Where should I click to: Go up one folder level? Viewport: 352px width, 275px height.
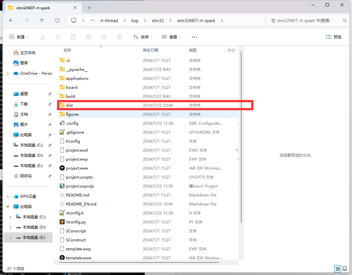pos(42,21)
